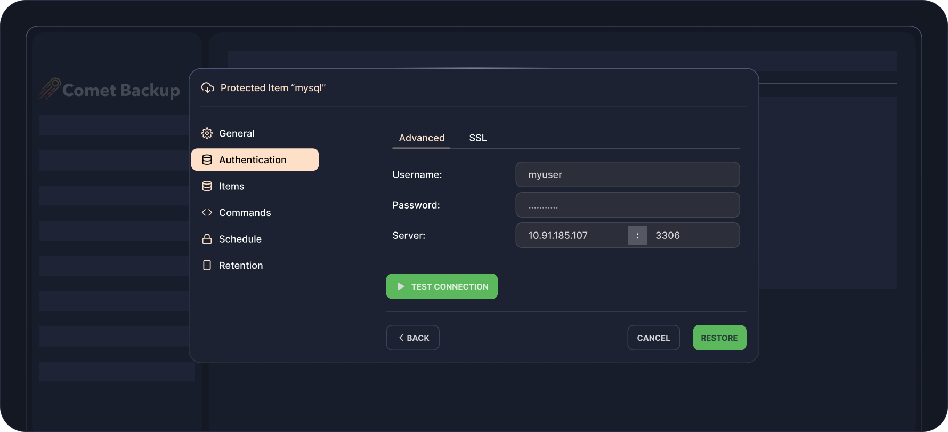
Task: Cancel the protected item dialog
Action: coord(653,338)
